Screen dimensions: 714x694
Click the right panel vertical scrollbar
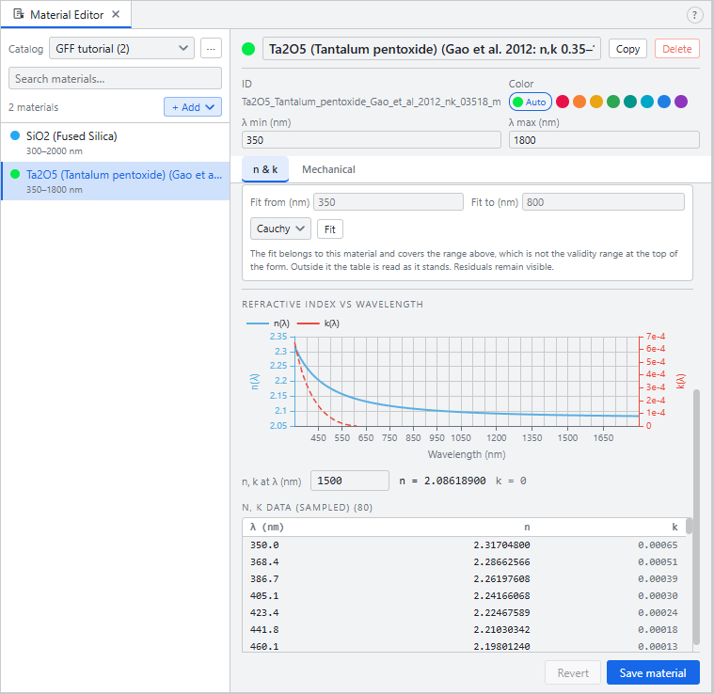tap(696, 516)
